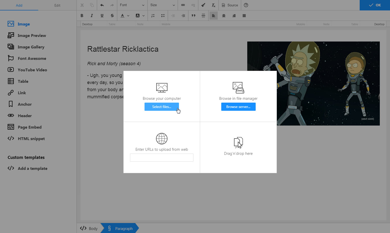Screen dimensions: 390x233
Task: Click the URL upload input field
Action: (x=162, y=157)
